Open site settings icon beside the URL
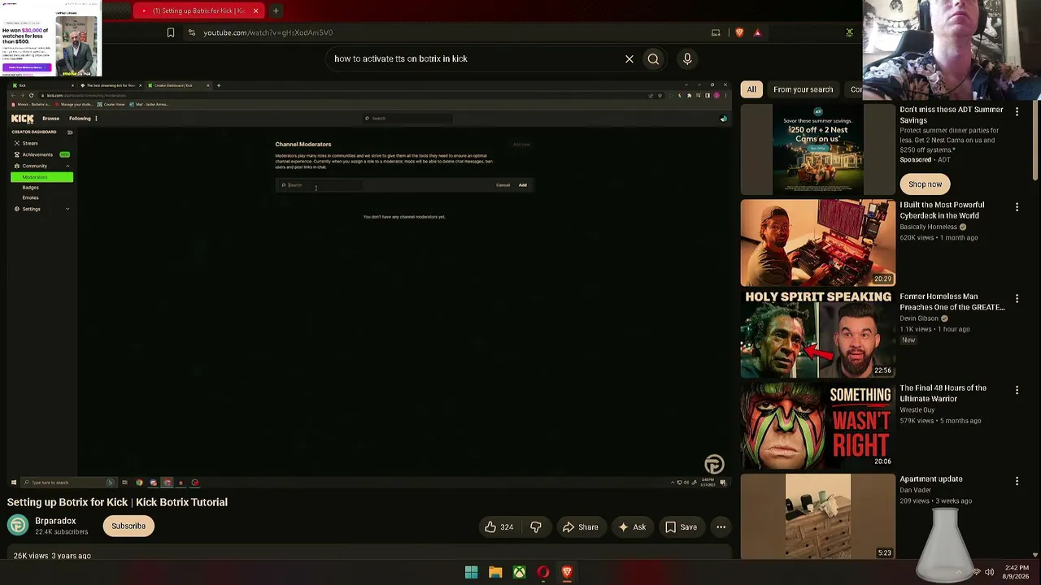 click(x=191, y=32)
